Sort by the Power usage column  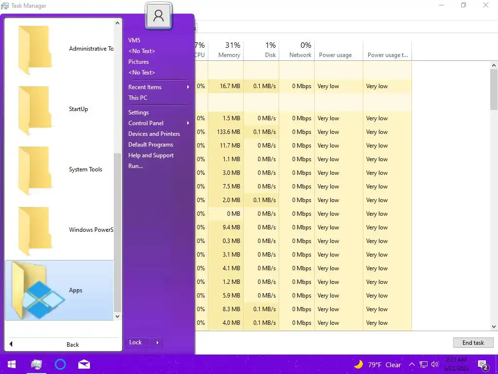(338, 50)
